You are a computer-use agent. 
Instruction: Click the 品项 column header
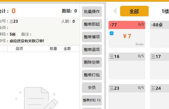[19, 49]
